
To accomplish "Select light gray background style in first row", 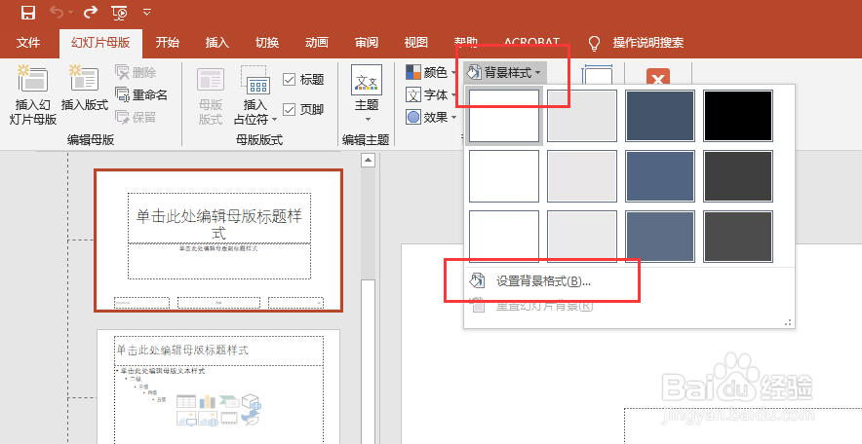I will [582, 116].
